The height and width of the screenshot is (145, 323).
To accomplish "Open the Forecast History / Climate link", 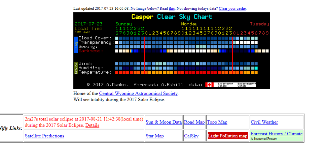I will (277, 134).
